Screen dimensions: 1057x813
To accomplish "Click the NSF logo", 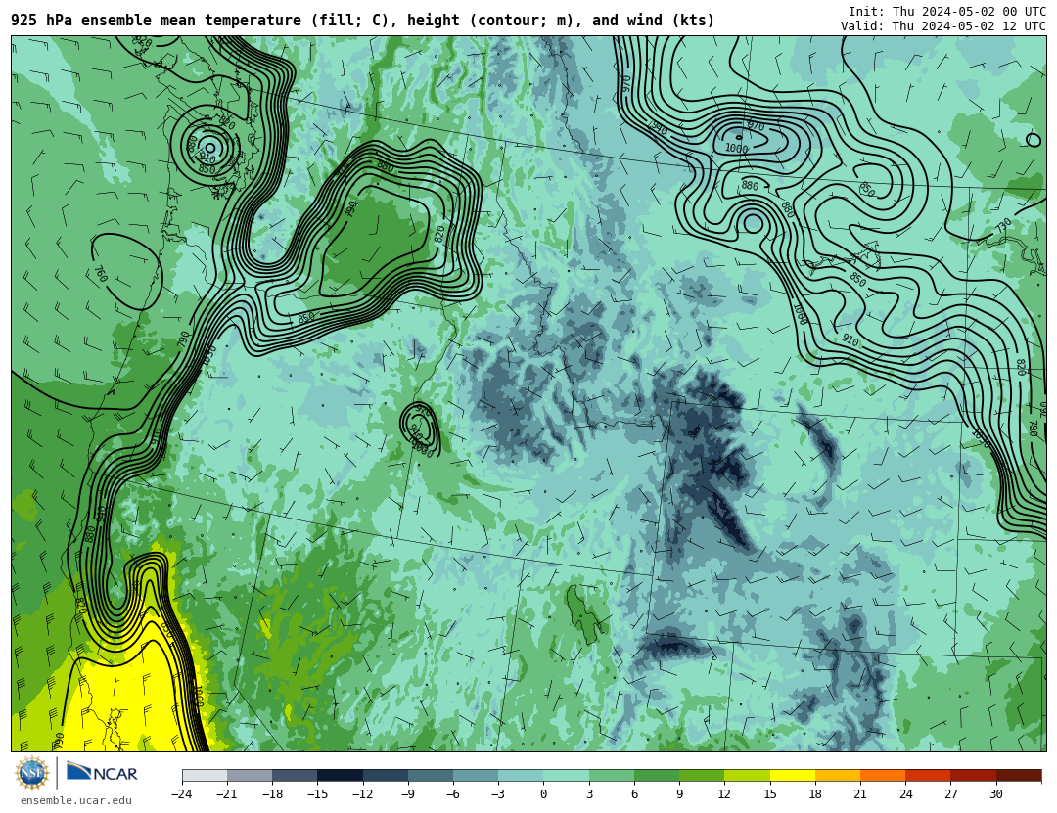I will [32, 773].
